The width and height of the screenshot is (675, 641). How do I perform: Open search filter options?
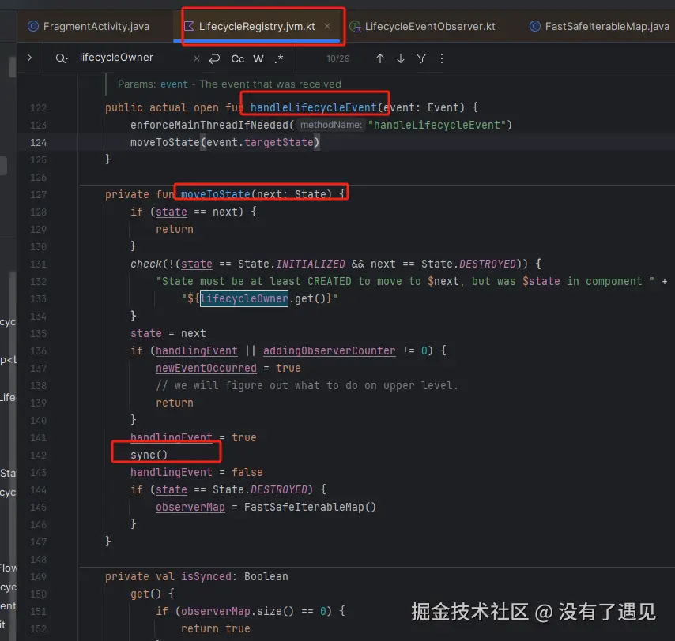(421, 58)
